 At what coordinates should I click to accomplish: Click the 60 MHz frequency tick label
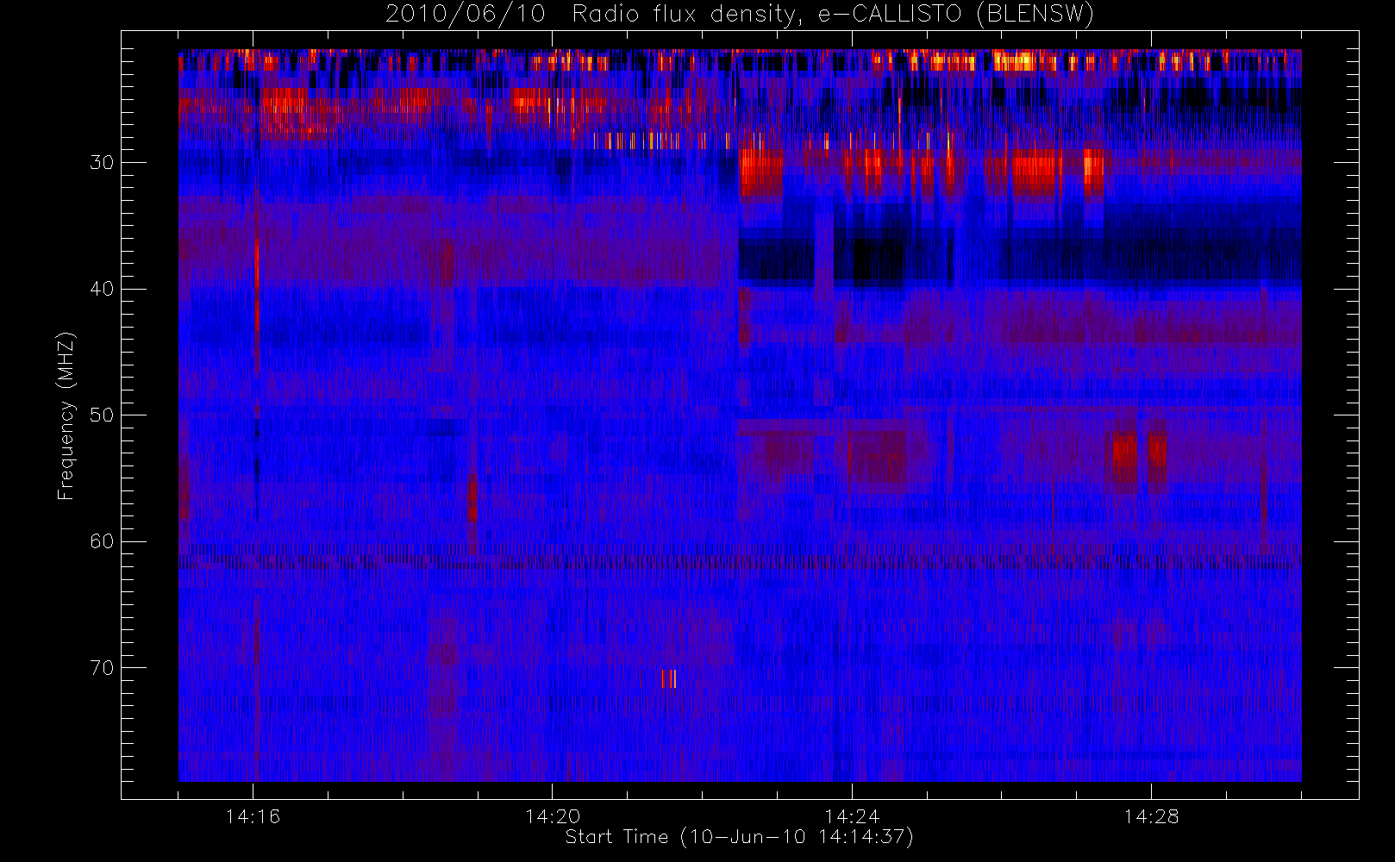tap(101, 541)
